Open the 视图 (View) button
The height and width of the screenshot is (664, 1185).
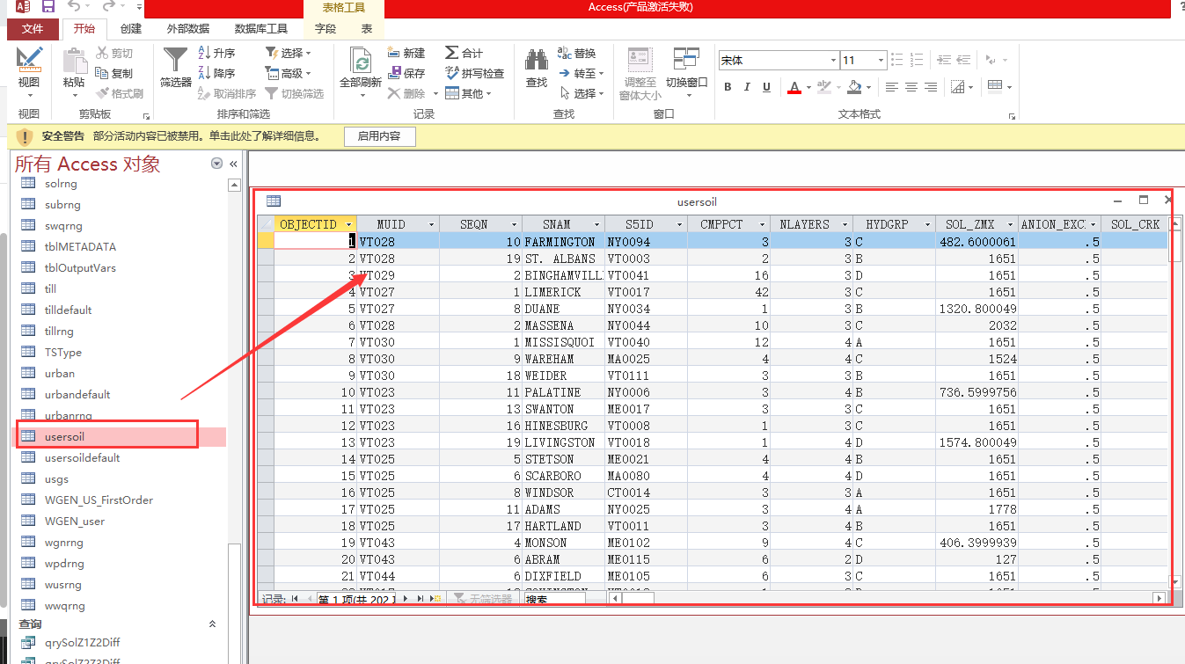29,74
